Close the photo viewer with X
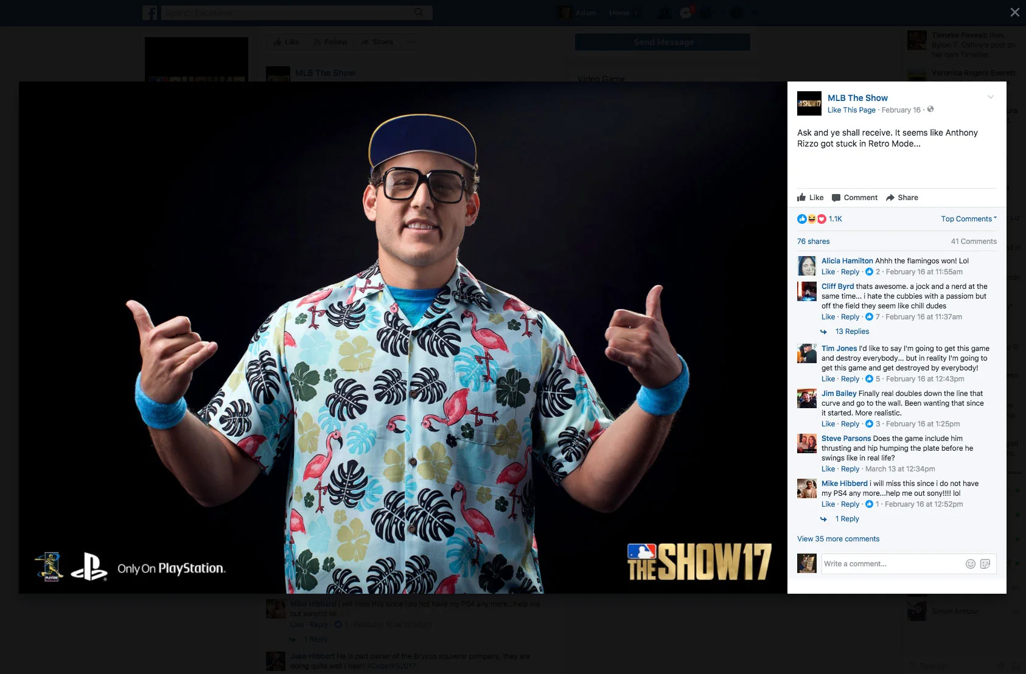Viewport: 1026px width, 674px height. coord(1014,12)
